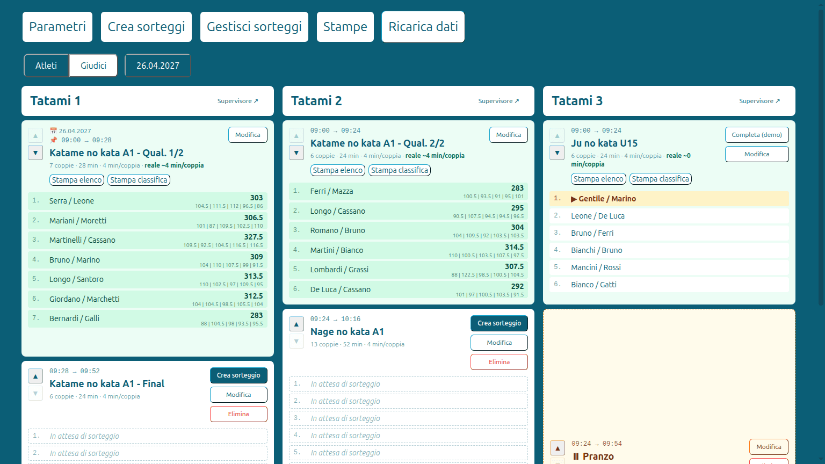
Task: Stampa classifica for Qual. 2/2
Action: [x=400, y=170]
